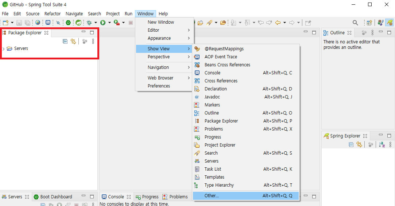Viewport: 395px width, 206px height.
Task: Open the Help menu
Action: [163, 13]
